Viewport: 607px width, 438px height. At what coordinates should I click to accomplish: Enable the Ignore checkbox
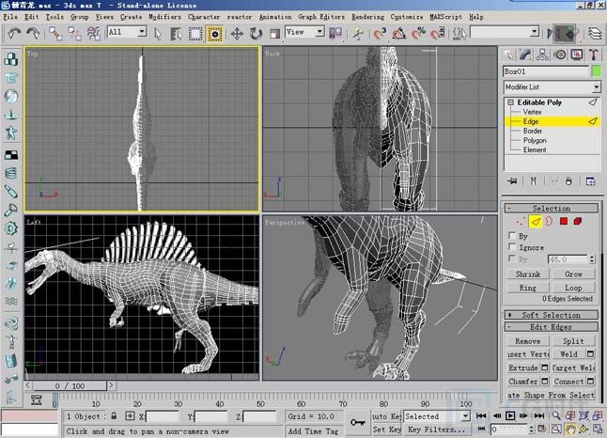pos(512,246)
